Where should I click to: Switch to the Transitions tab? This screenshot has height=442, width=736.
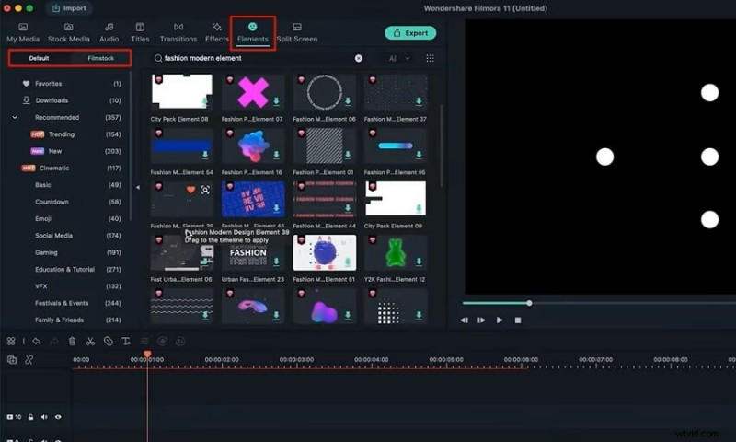[x=178, y=33]
